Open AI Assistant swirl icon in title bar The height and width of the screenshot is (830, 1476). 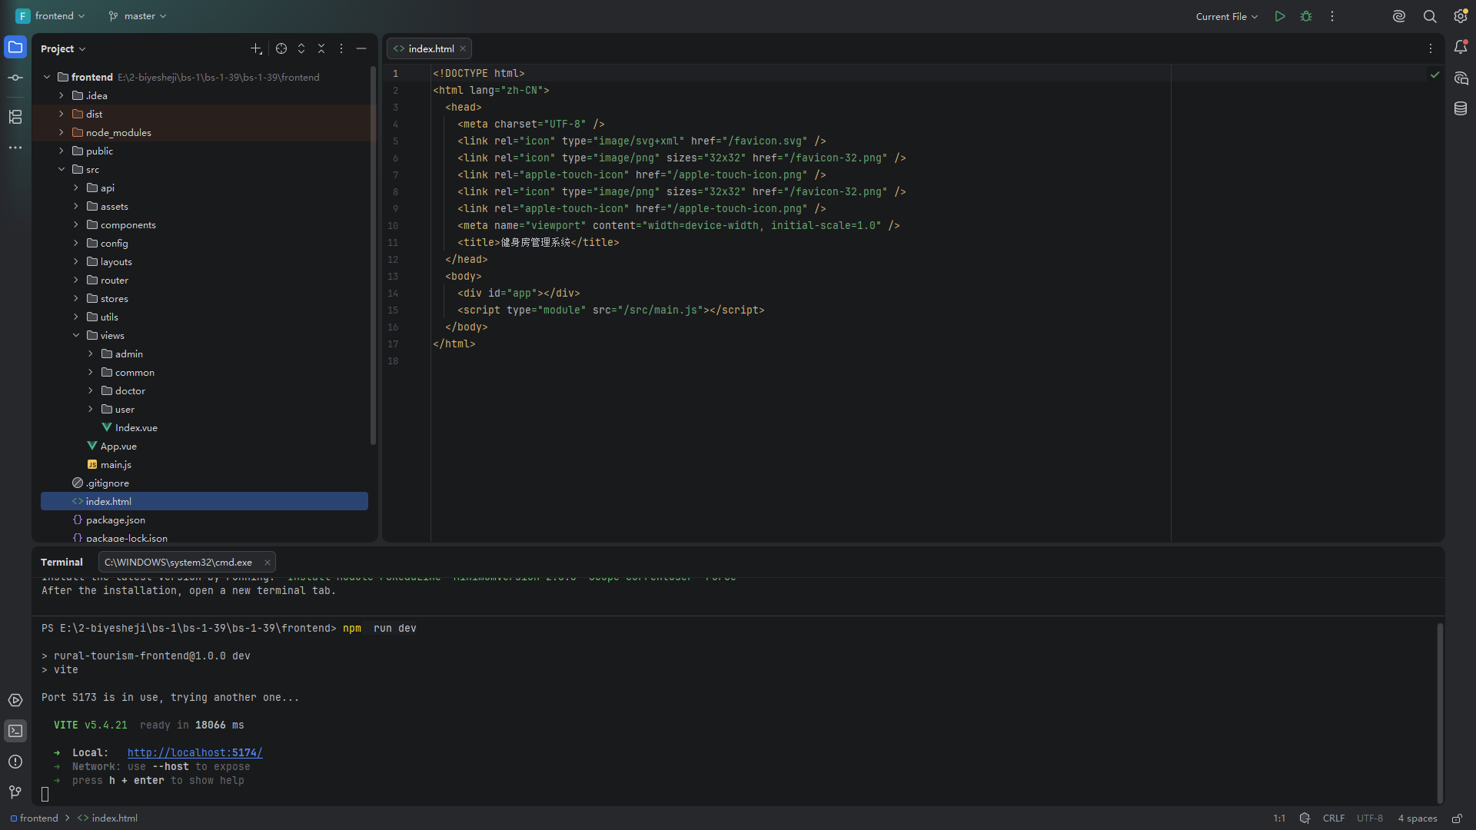coord(1399,16)
